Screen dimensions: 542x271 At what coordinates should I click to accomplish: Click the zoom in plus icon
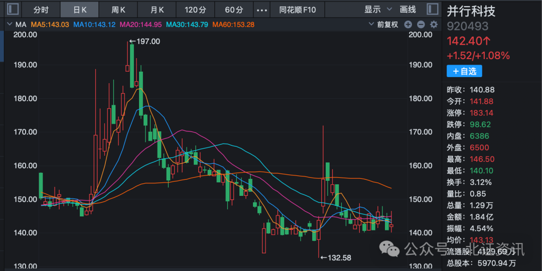(x=408, y=24)
